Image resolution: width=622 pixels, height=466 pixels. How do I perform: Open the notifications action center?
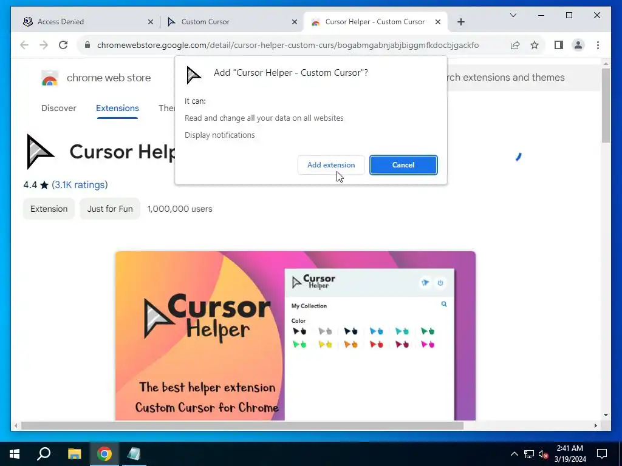pos(602,454)
